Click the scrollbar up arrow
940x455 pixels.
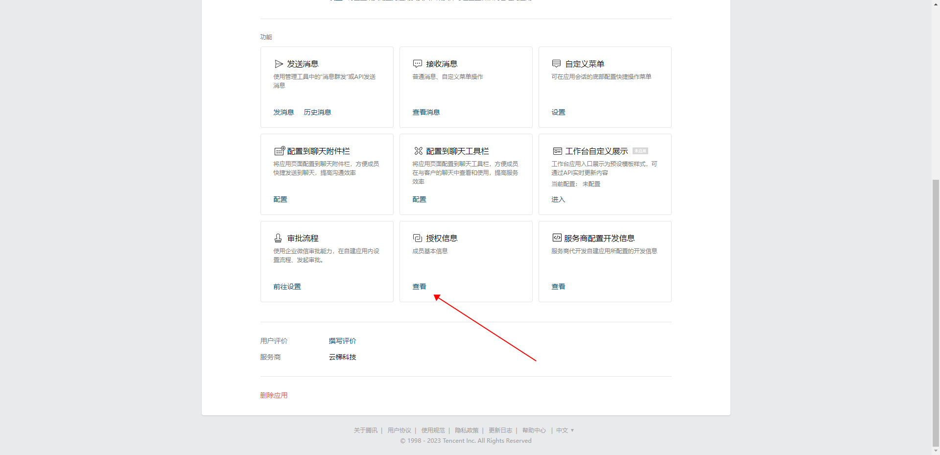936,4
